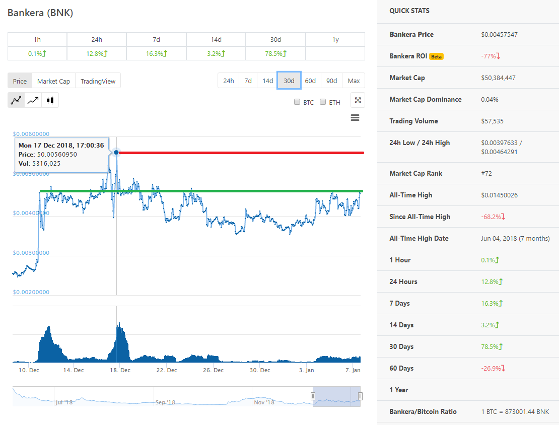The height and width of the screenshot is (425, 559).
Task: Click the highlighted 17 Dec price point
Action: [116, 153]
